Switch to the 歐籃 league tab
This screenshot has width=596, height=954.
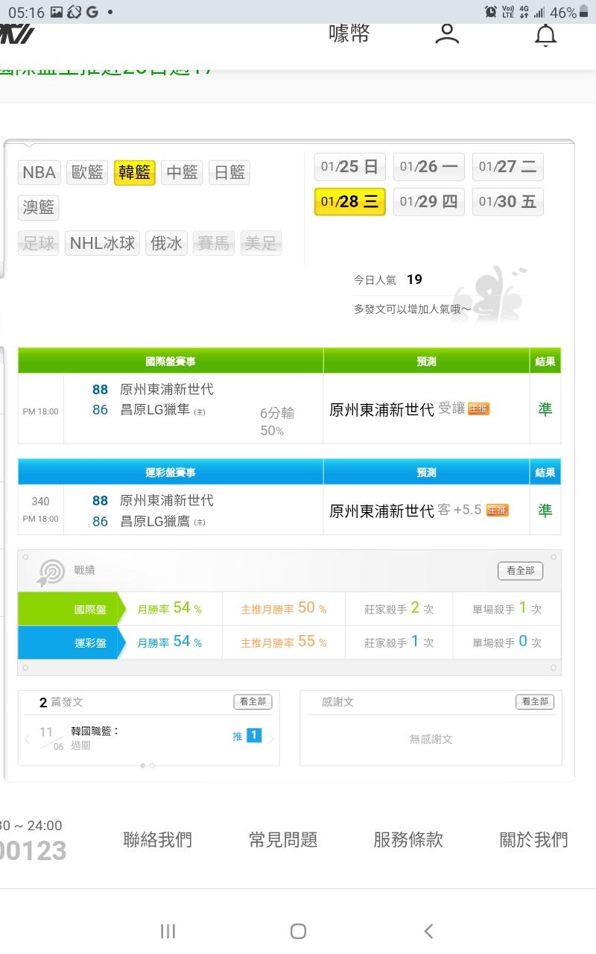point(87,173)
